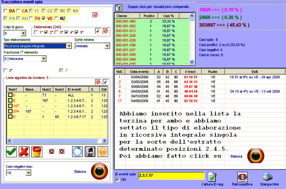Image resolution: width=286 pixels, height=189 pixels.
Task: Open the Colpi di gioco dropdown
Action: click(23, 33)
